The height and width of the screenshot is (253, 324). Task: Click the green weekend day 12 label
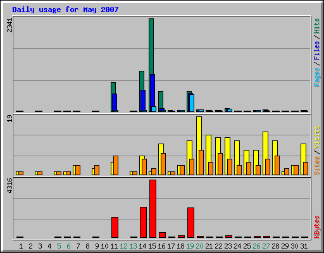point(123,246)
